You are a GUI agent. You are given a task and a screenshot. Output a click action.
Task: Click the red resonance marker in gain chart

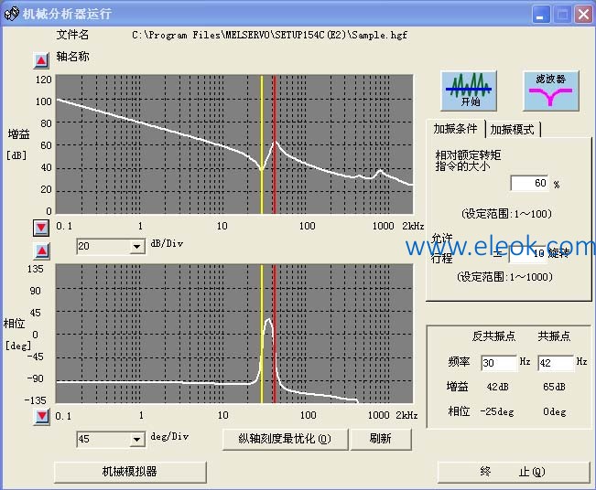pyautogui.click(x=274, y=145)
